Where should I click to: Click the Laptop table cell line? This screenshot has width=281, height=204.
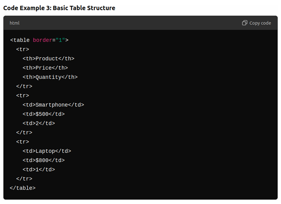point(47,151)
